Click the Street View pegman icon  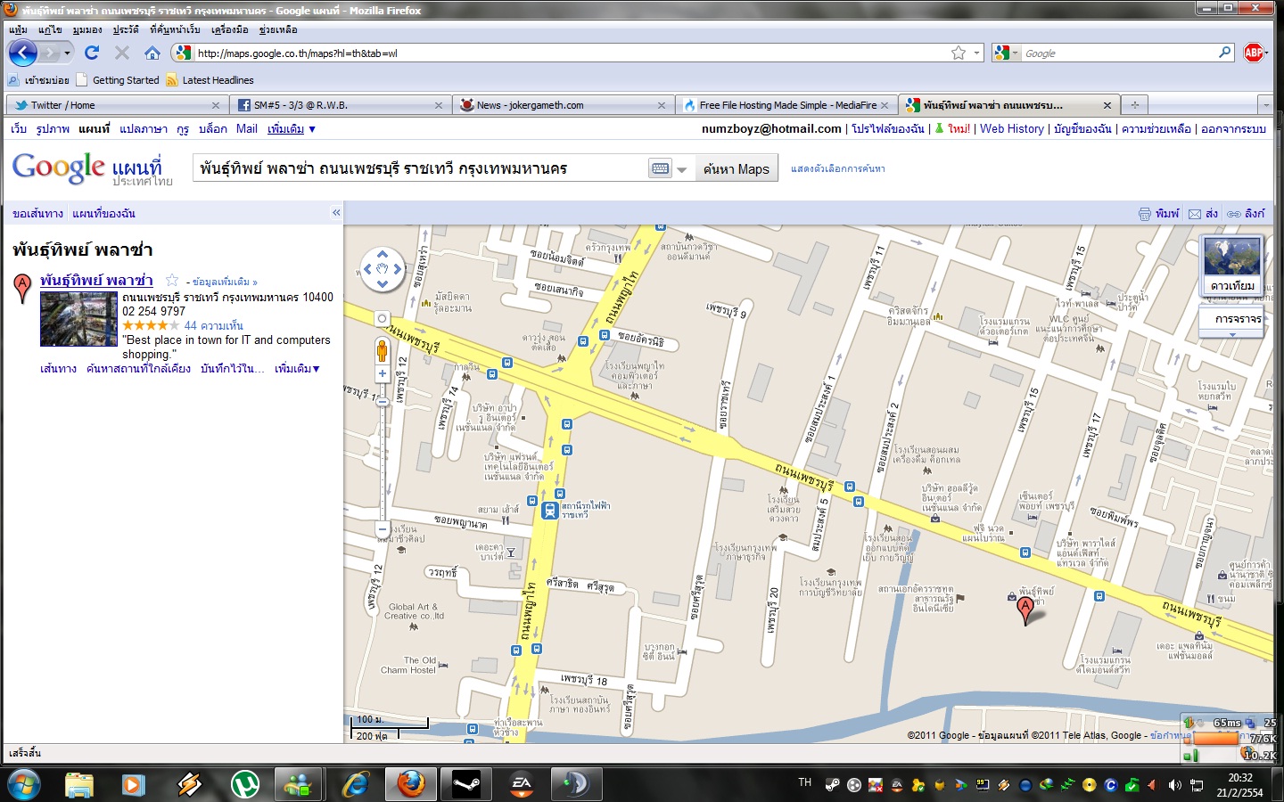point(383,350)
